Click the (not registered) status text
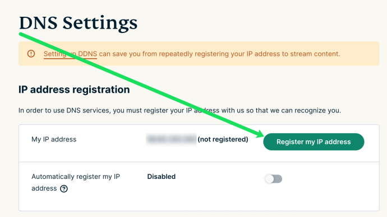Viewport: 387px width, 217px height. (223, 139)
